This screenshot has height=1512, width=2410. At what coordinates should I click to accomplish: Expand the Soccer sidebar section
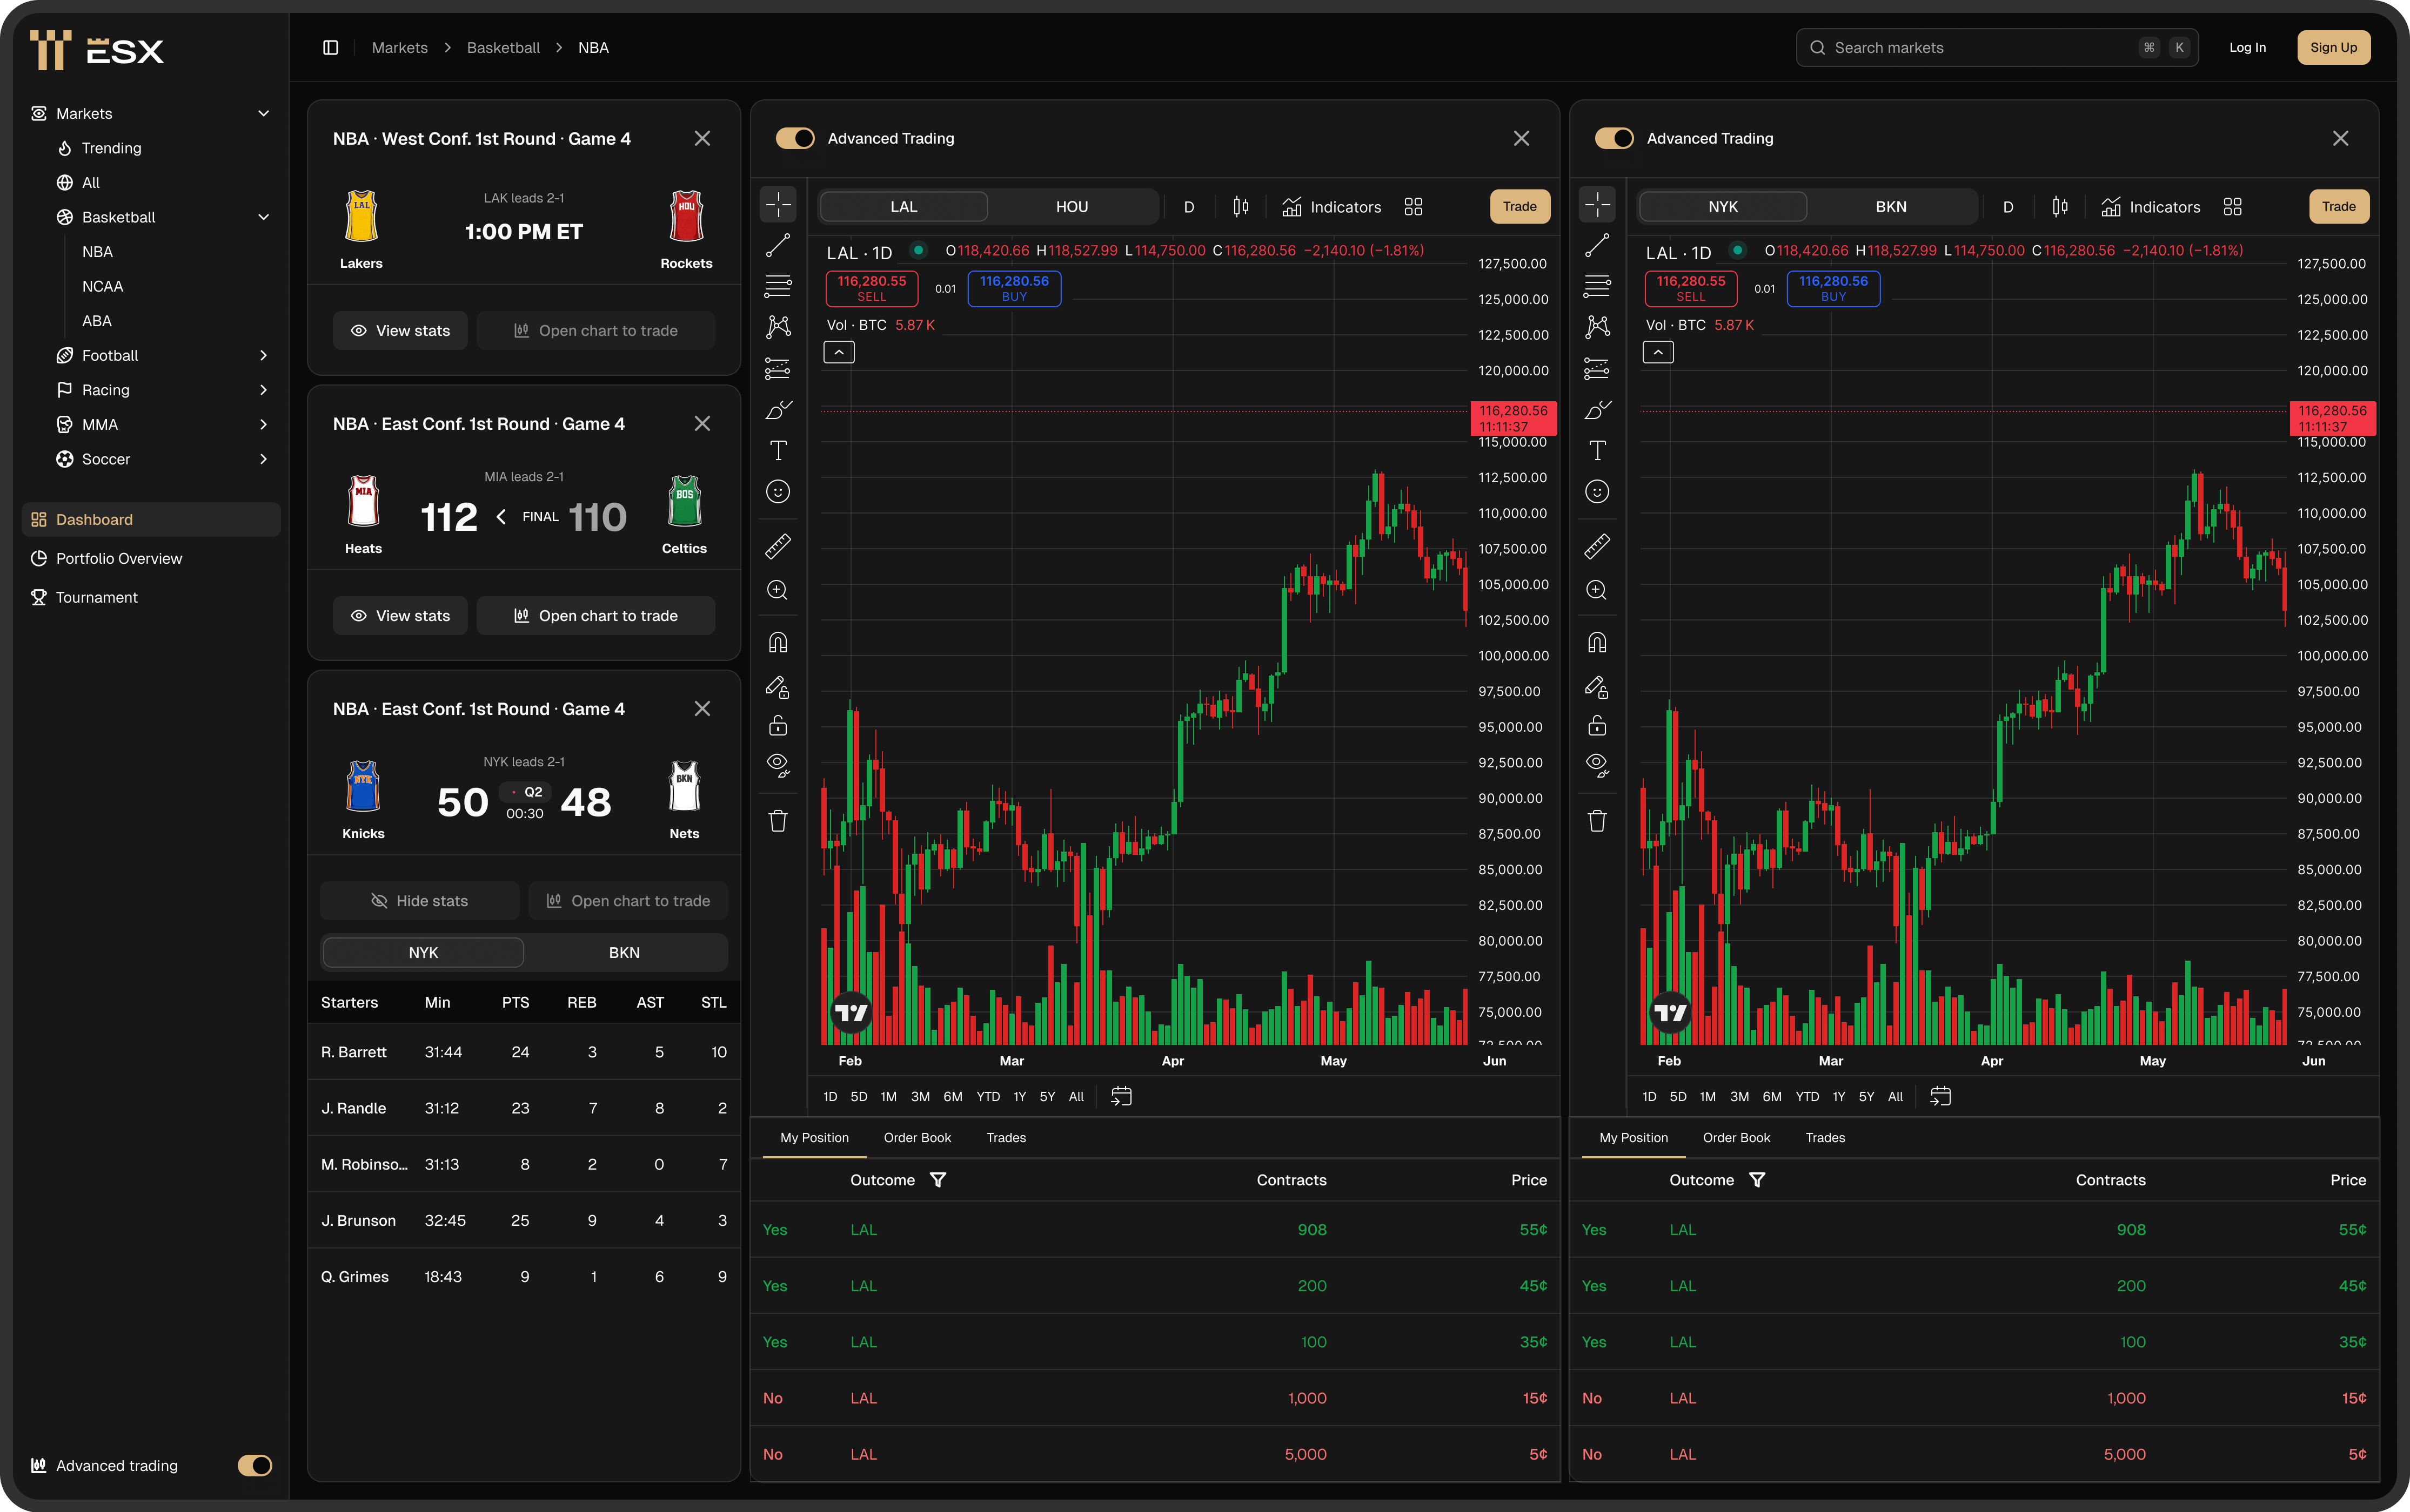(x=263, y=459)
